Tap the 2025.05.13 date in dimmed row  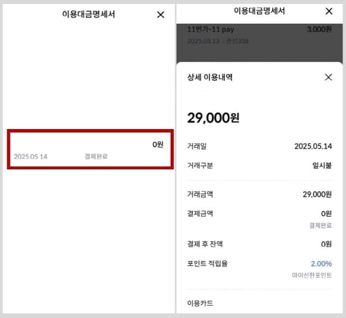click(203, 41)
